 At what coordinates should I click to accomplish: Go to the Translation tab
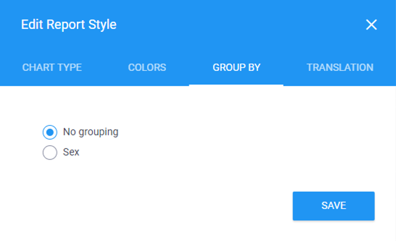(339, 67)
